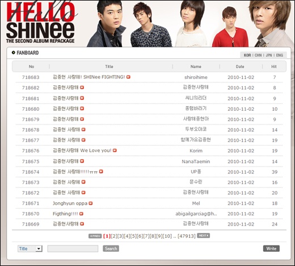Go to page 3
This screenshot has height=266, width=295.
(x=120, y=236)
